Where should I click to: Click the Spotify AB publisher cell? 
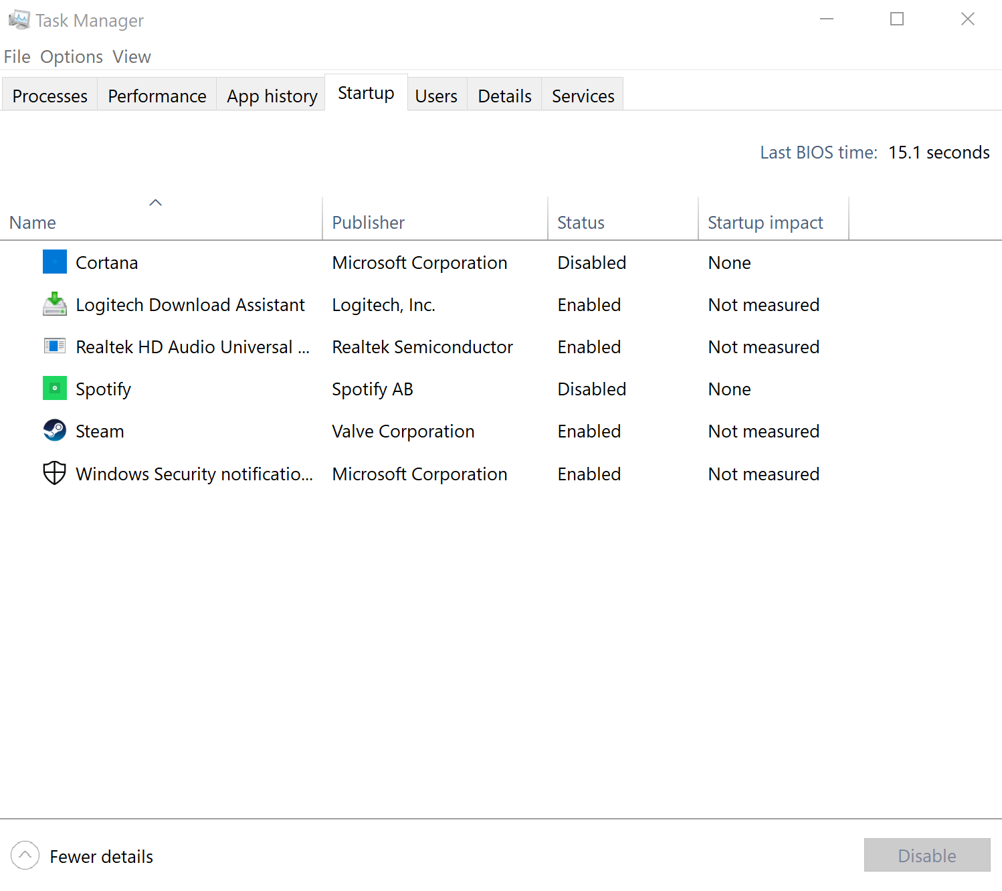click(x=373, y=389)
